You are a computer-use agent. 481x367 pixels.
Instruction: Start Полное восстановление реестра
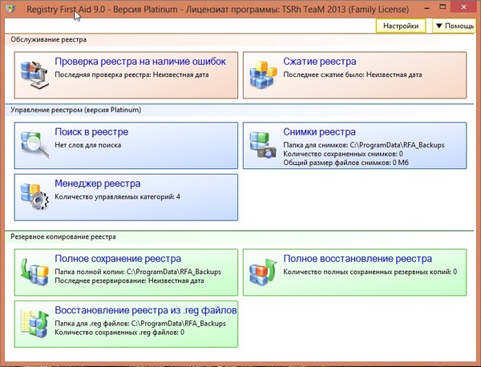click(x=358, y=259)
